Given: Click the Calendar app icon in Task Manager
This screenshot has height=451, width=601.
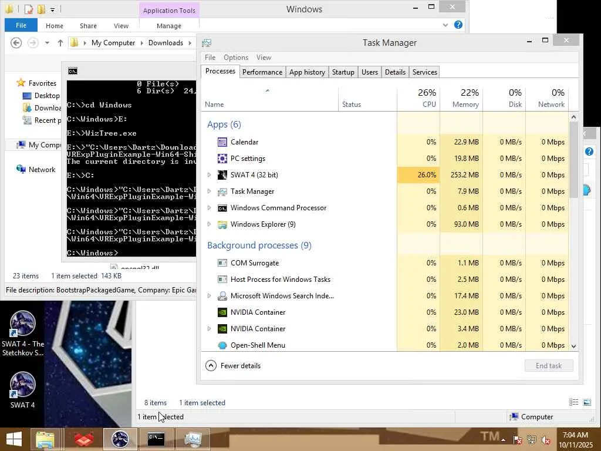Looking at the screenshot, I should pos(222,142).
